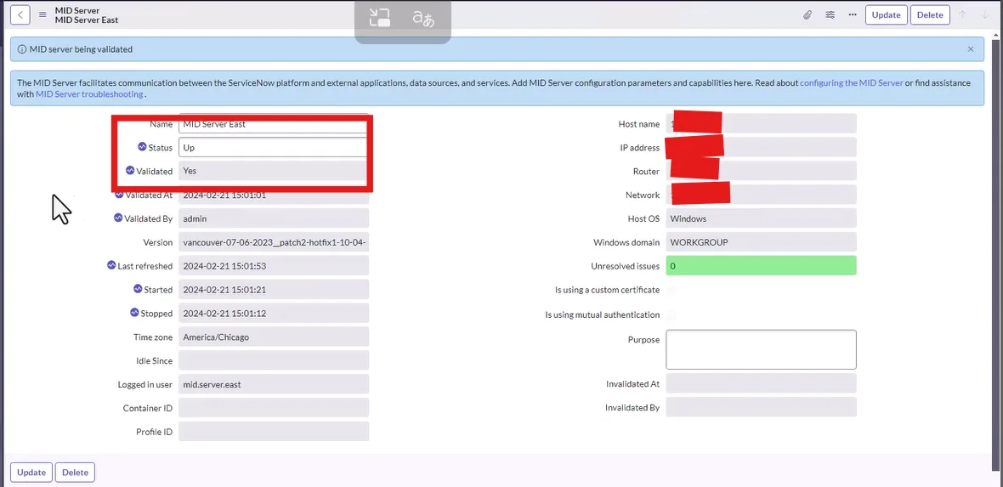The width and height of the screenshot is (1003, 487).
Task: Open the Status dropdown showing Up
Action: pyautogui.click(x=273, y=148)
